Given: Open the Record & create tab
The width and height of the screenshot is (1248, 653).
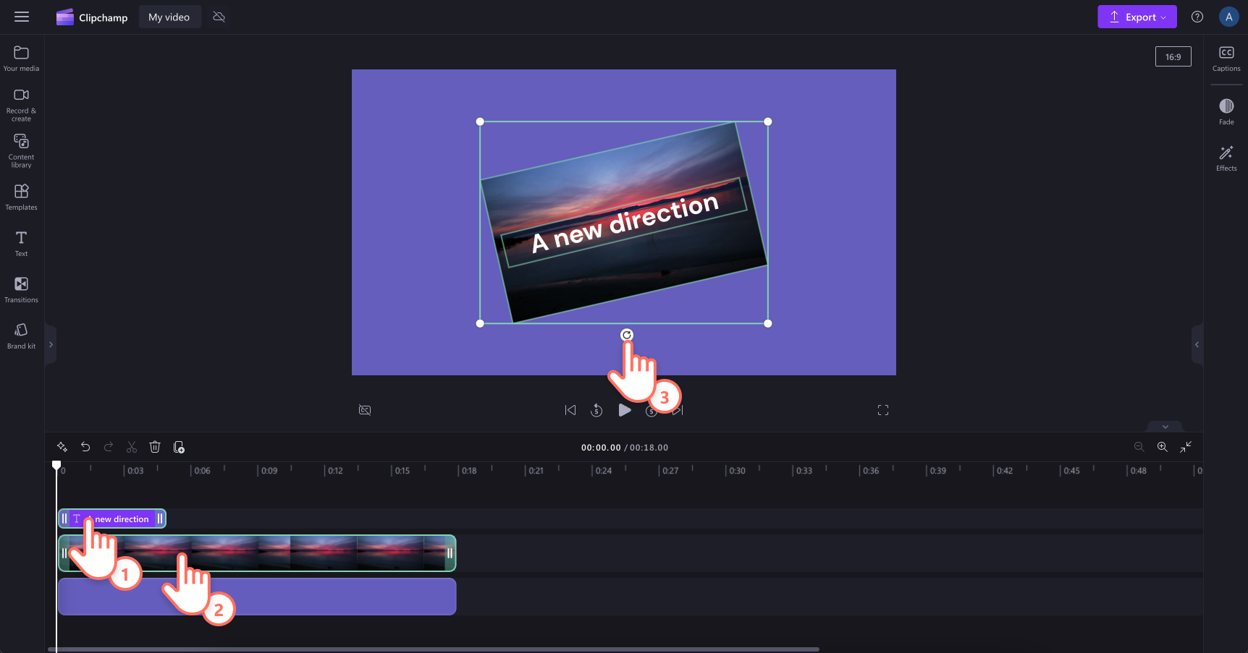Looking at the screenshot, I should tap(22, 105).
